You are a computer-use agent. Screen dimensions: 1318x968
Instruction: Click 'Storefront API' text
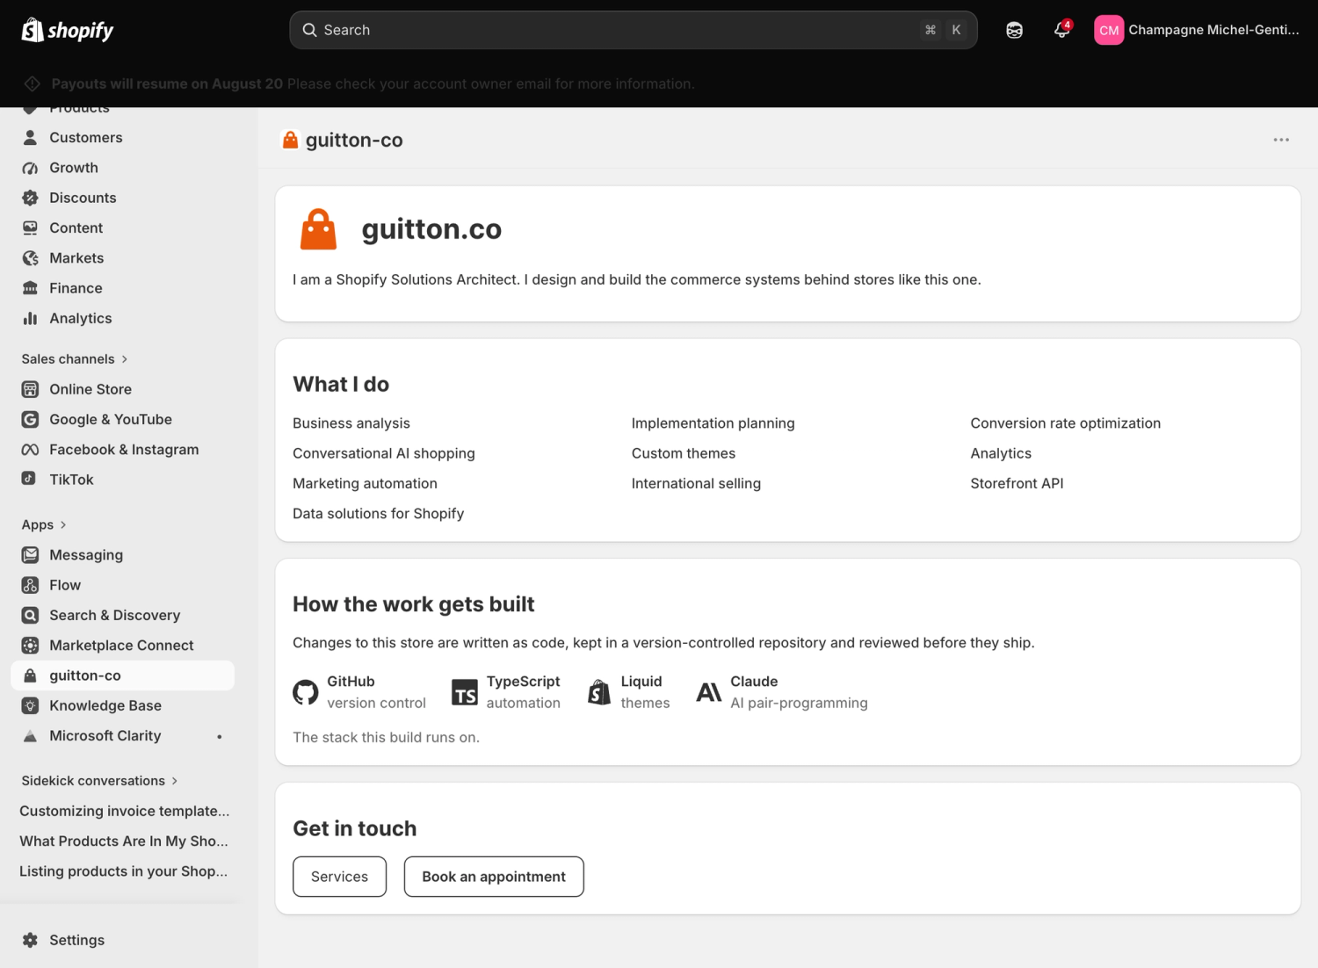(1017, 483)
